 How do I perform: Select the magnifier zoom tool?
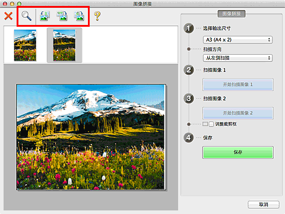tap(26, 16)
